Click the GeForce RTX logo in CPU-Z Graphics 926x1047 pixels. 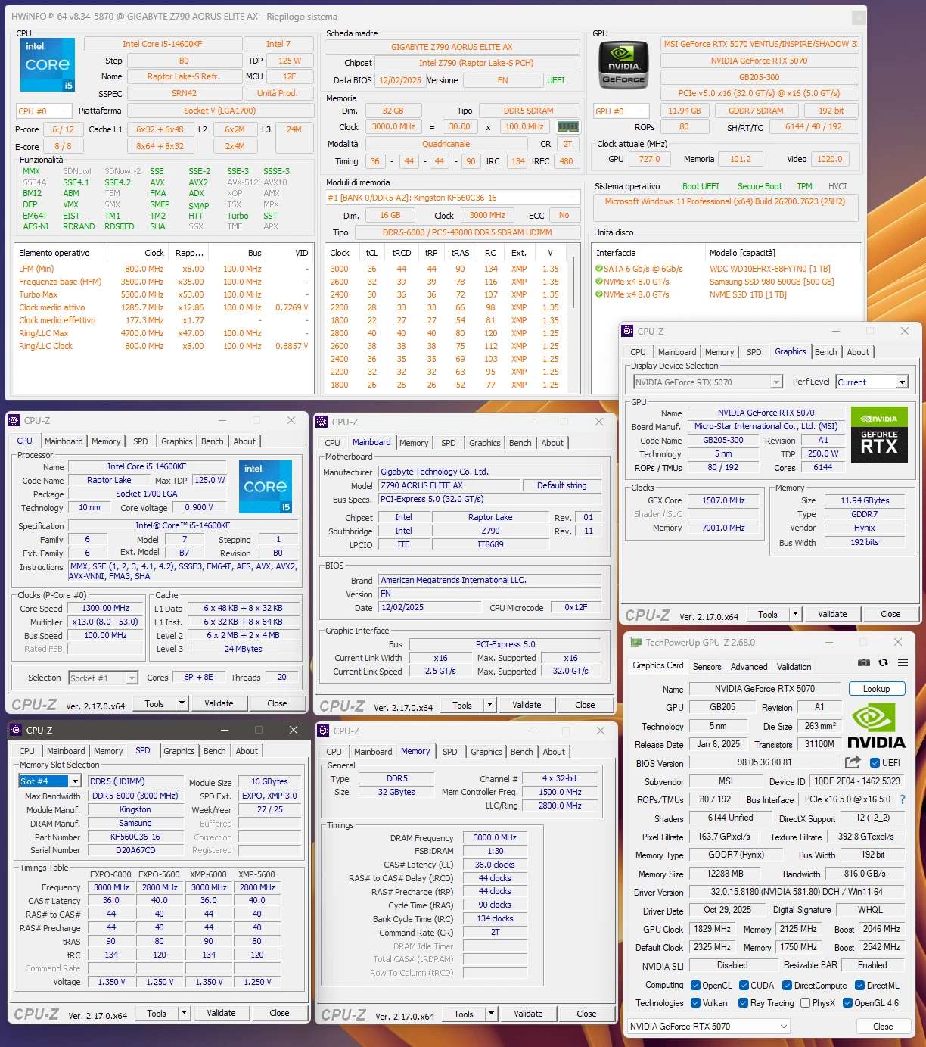click(x=879, y=435)
